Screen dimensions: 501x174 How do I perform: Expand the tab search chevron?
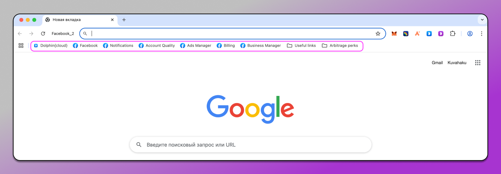click(482, 20)
